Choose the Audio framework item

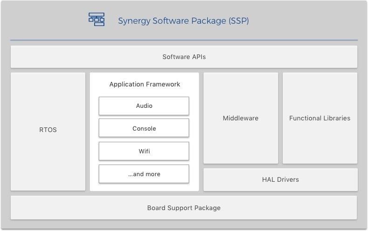pos(144,106)
